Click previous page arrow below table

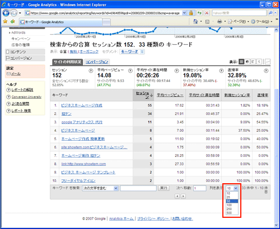tap(177, 196)
